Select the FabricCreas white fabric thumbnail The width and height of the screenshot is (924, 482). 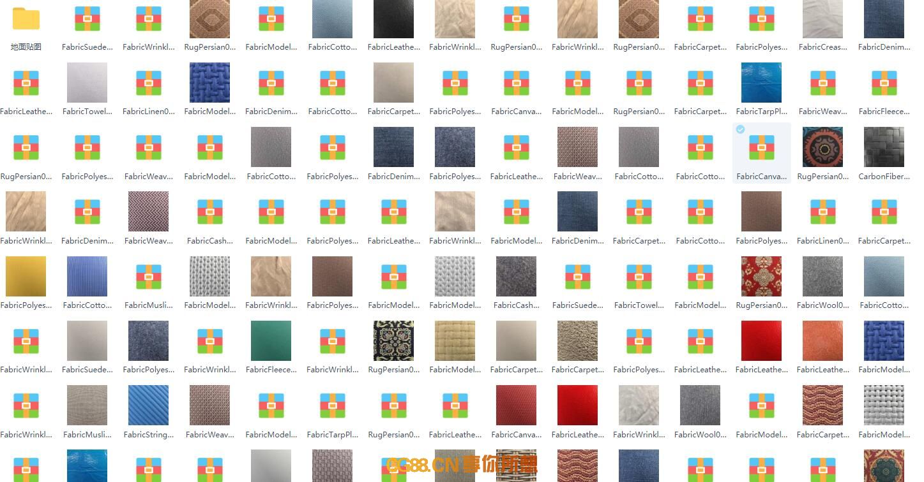click(822, 18)
